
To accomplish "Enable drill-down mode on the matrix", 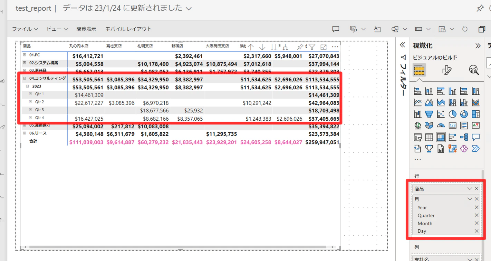I will click(262, 47).
